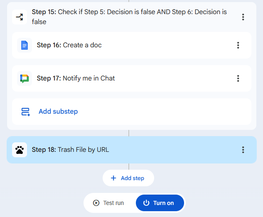Open Step 16: Create a doc
Screen dimensions: 263x217
69,45
